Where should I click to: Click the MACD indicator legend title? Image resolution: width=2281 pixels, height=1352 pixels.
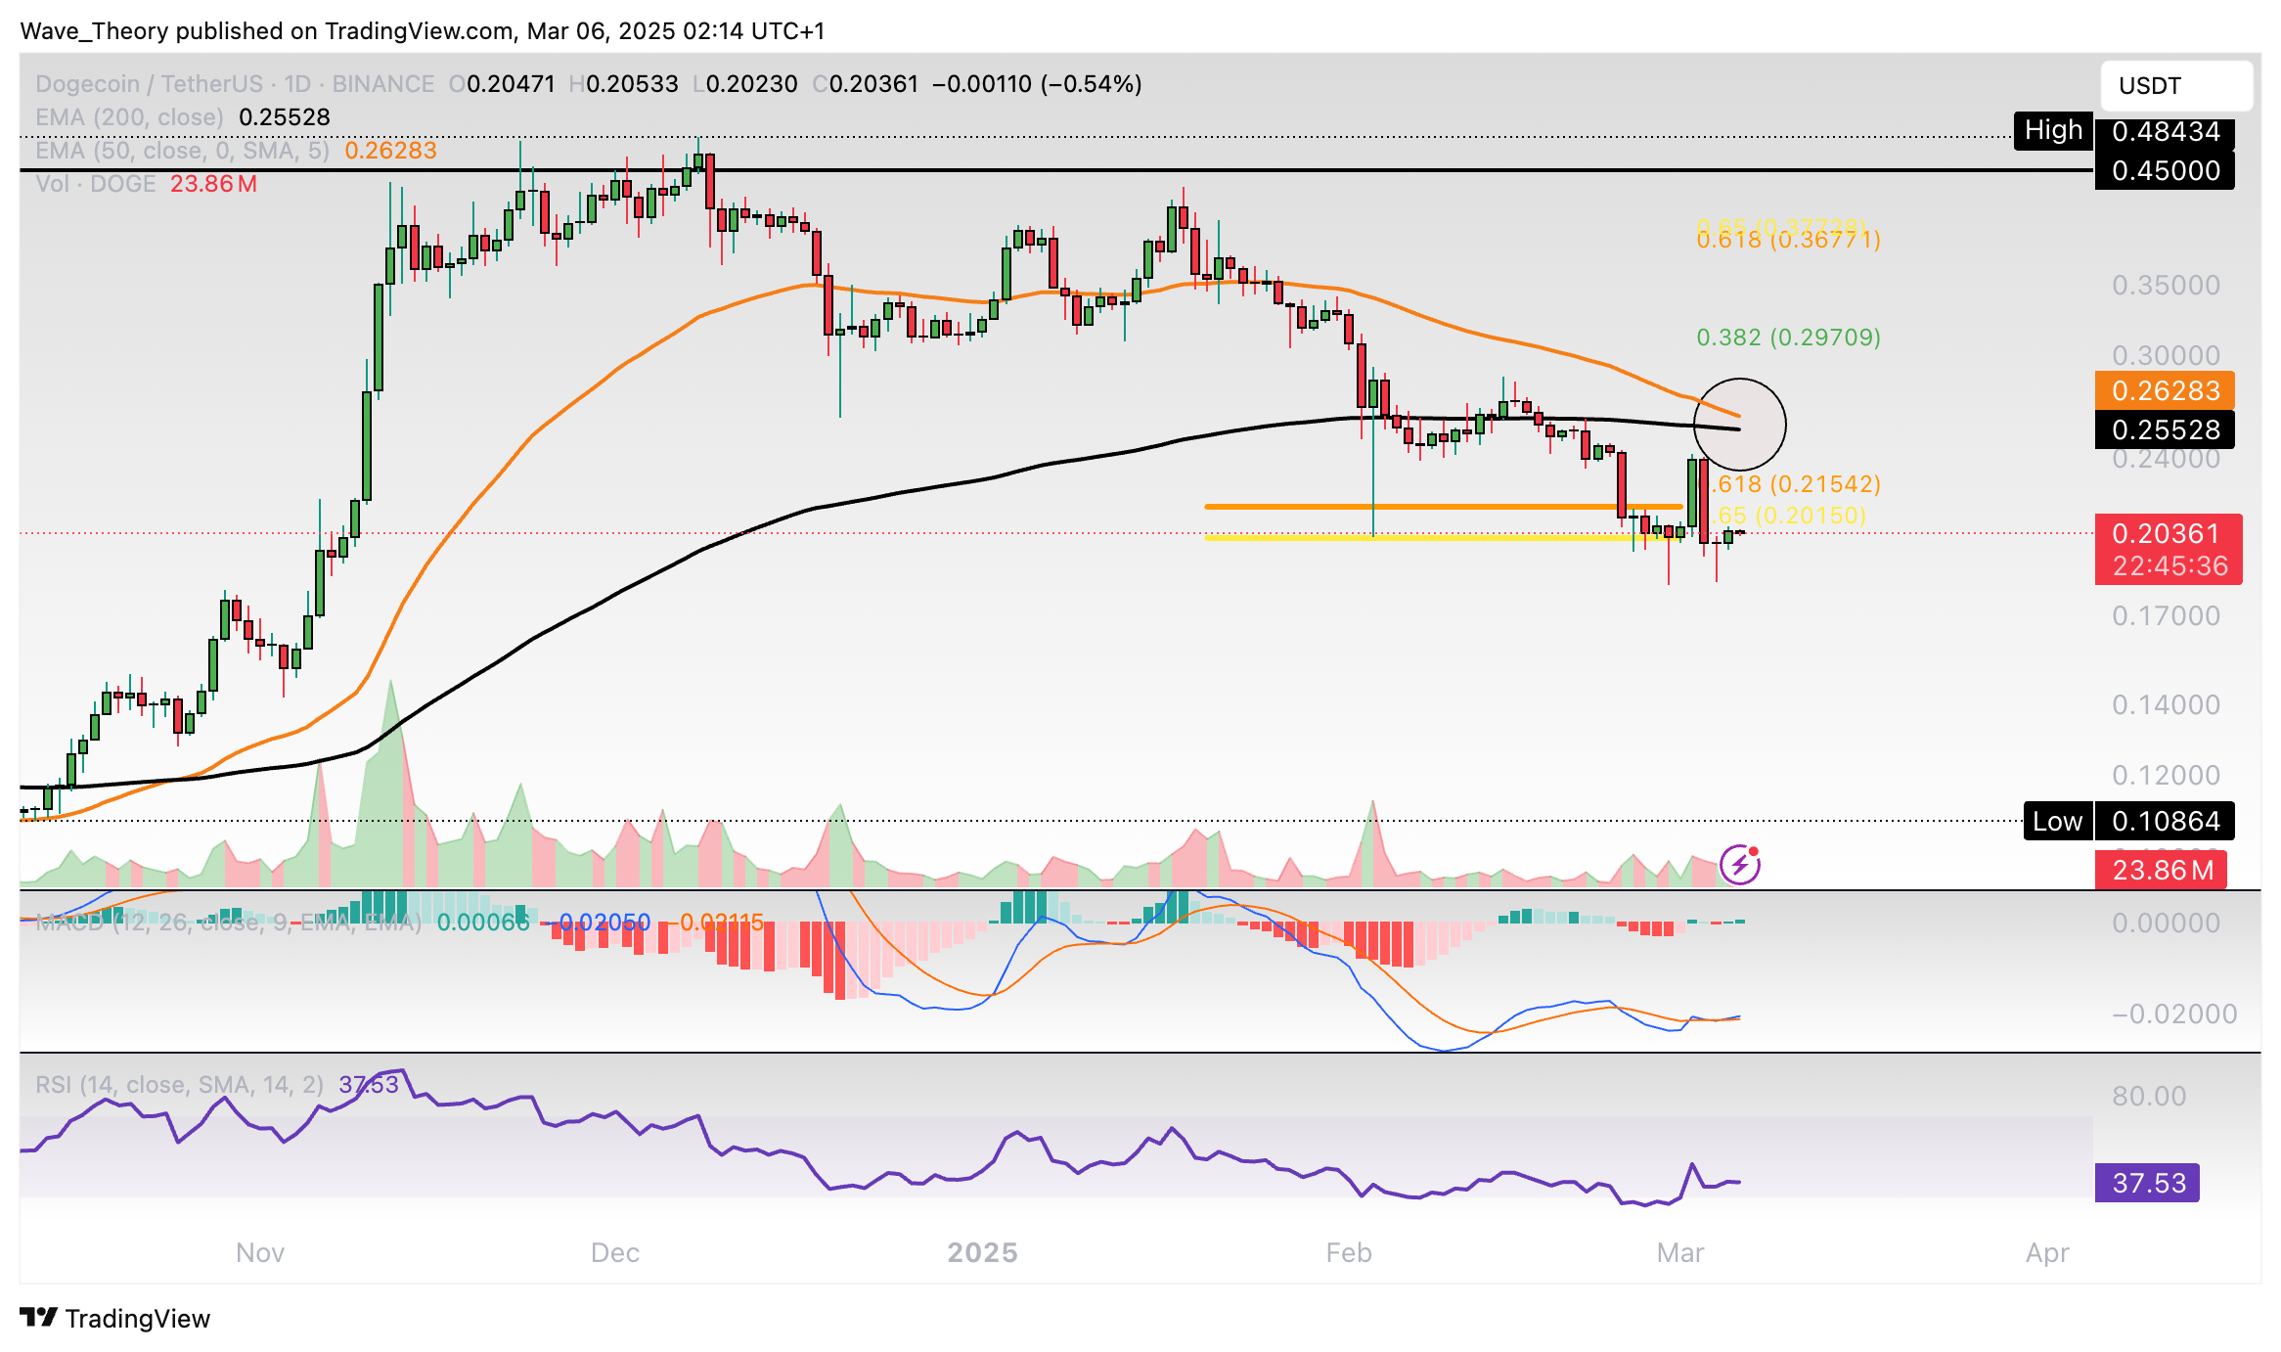pyautogui.click(x=227, y=923)
